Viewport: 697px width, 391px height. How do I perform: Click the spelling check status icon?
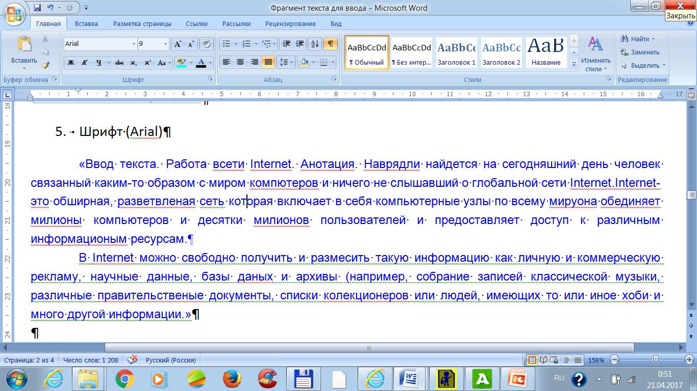132,359
